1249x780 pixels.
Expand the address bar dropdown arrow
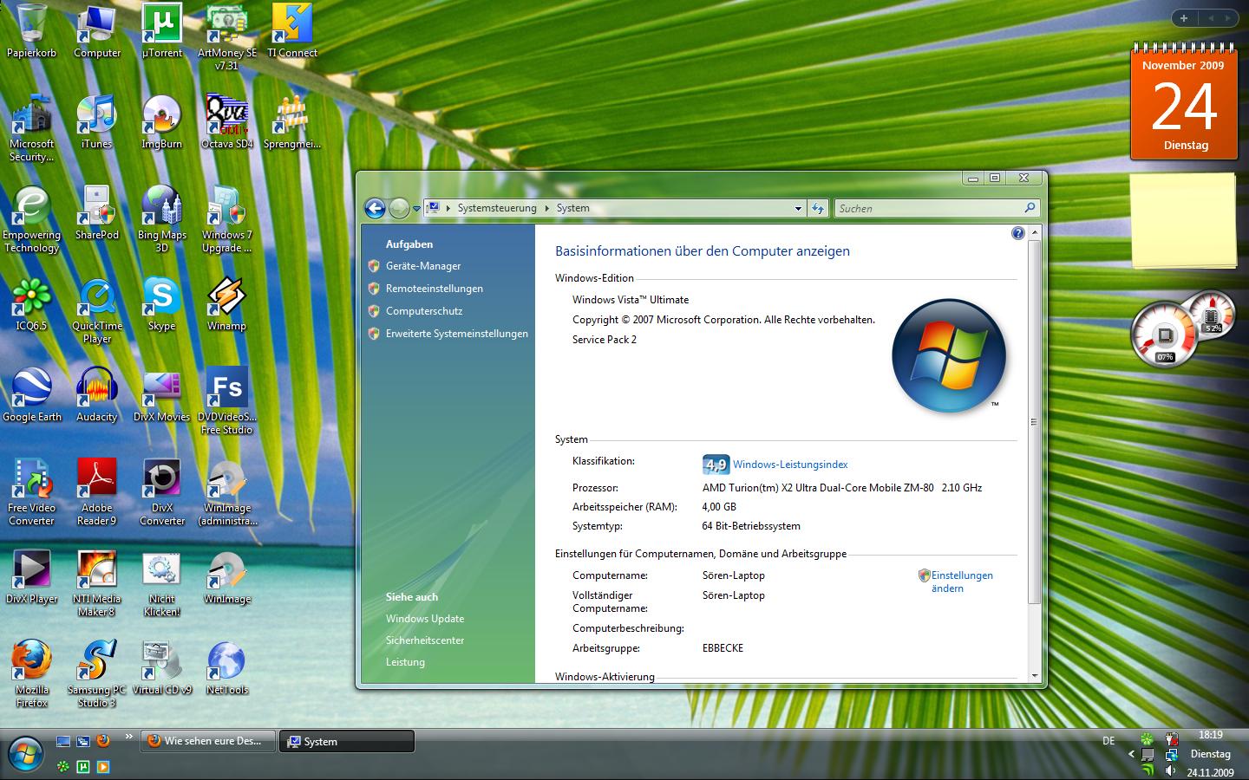798,208
